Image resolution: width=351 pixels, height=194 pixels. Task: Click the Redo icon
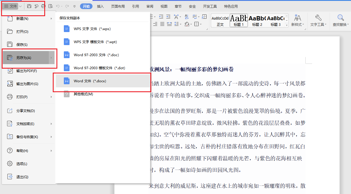(68, 6)
